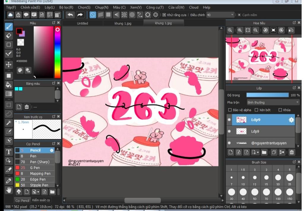Pick the Text tool
The image size is (304, 211).
pos(9,152)
